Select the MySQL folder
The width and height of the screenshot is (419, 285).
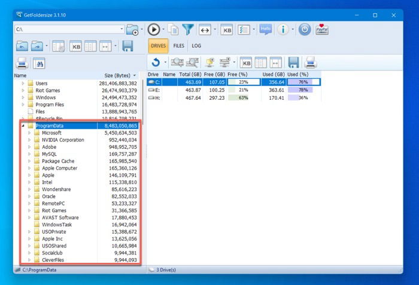[49, 154]
